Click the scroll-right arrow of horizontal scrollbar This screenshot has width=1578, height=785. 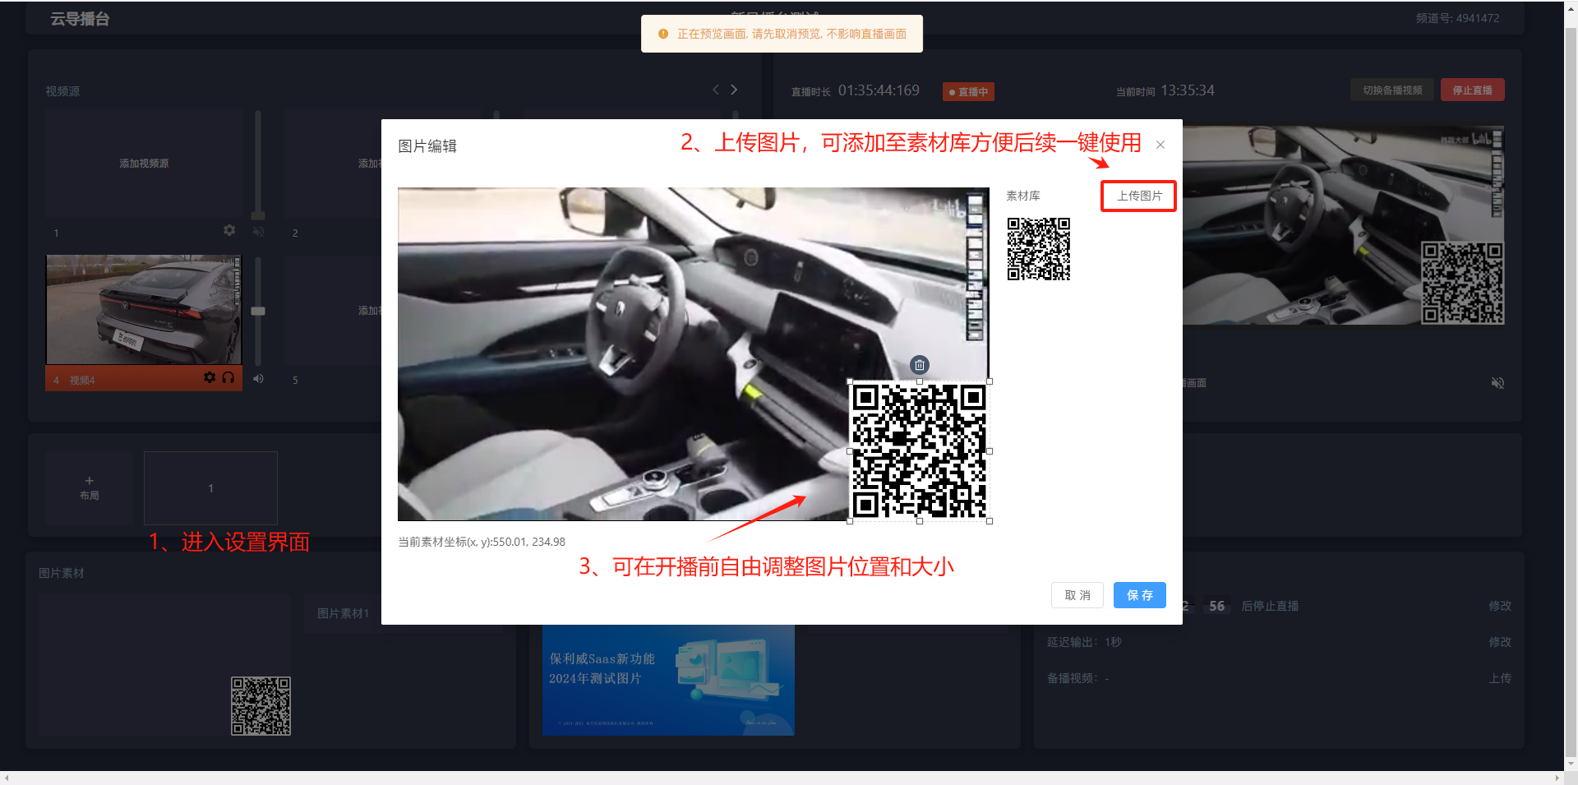click(x=1557, y=778)
